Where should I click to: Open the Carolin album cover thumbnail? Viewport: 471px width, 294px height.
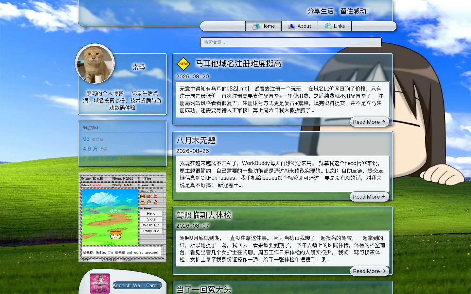click(x=100, y=283)
